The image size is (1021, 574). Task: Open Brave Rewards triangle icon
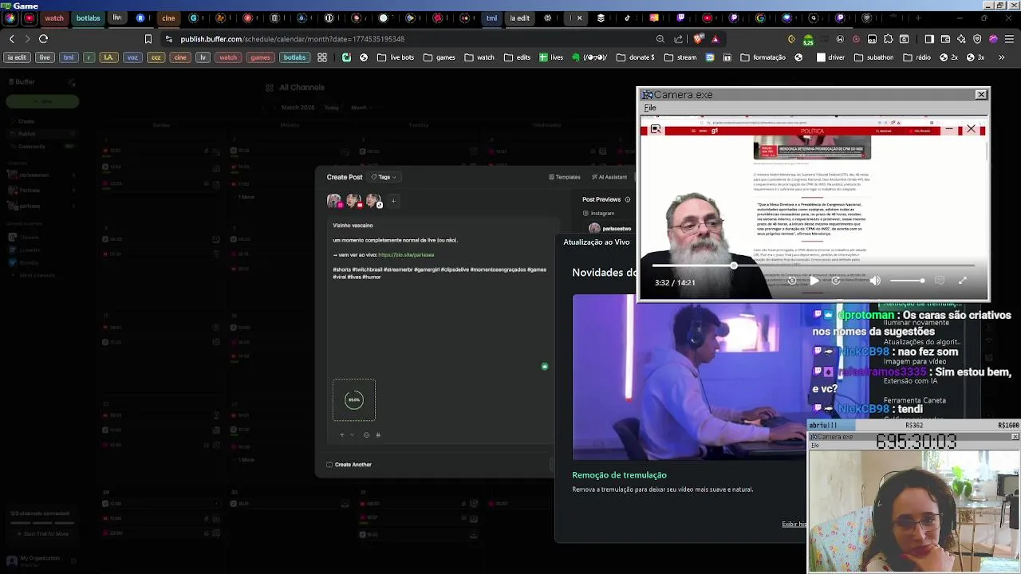click(715, 38)
